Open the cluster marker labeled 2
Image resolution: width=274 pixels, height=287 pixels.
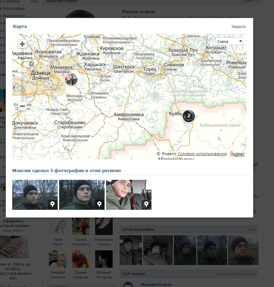coord(189,116)
